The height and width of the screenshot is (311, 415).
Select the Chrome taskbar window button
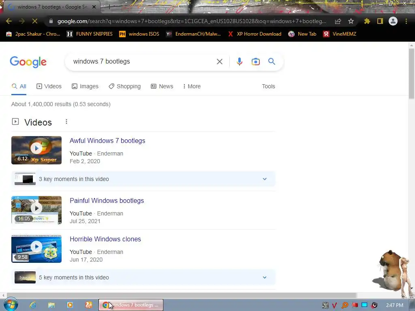tap(131, 305)
